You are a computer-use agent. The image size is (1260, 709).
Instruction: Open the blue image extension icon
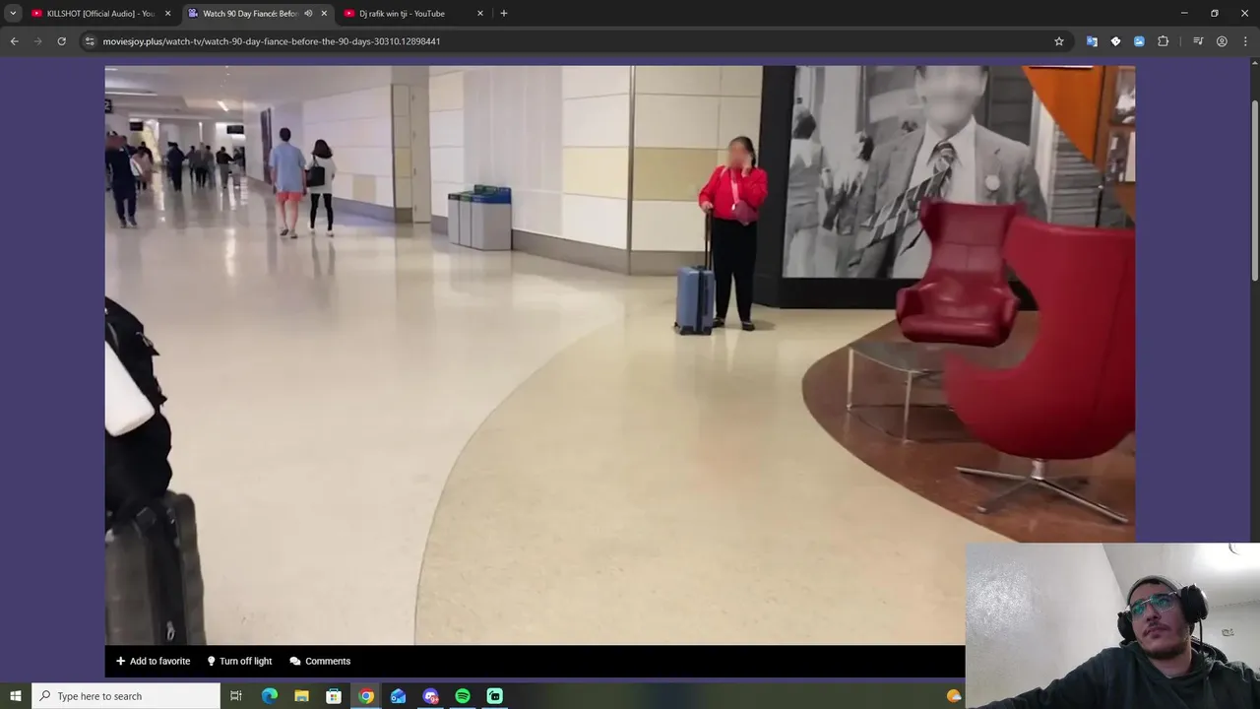point(1139,41)
